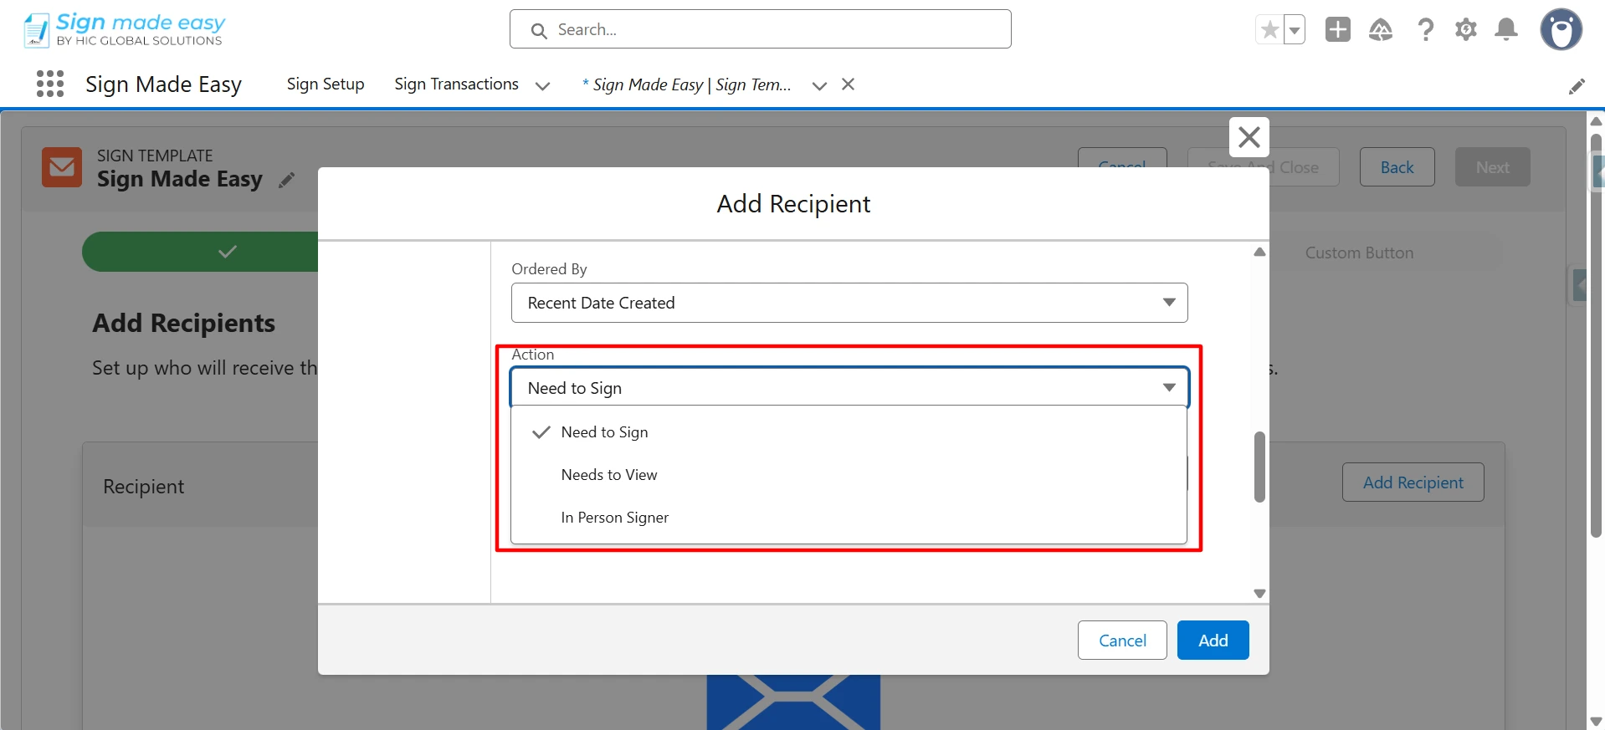The image size is (1605, 730).
Task: Click in the global Search field
Action: [760, 29]
